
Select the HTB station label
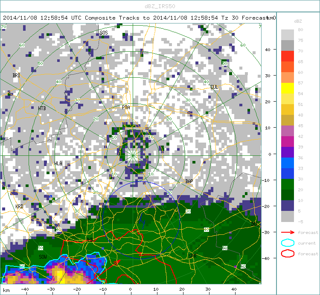[42, 108]
